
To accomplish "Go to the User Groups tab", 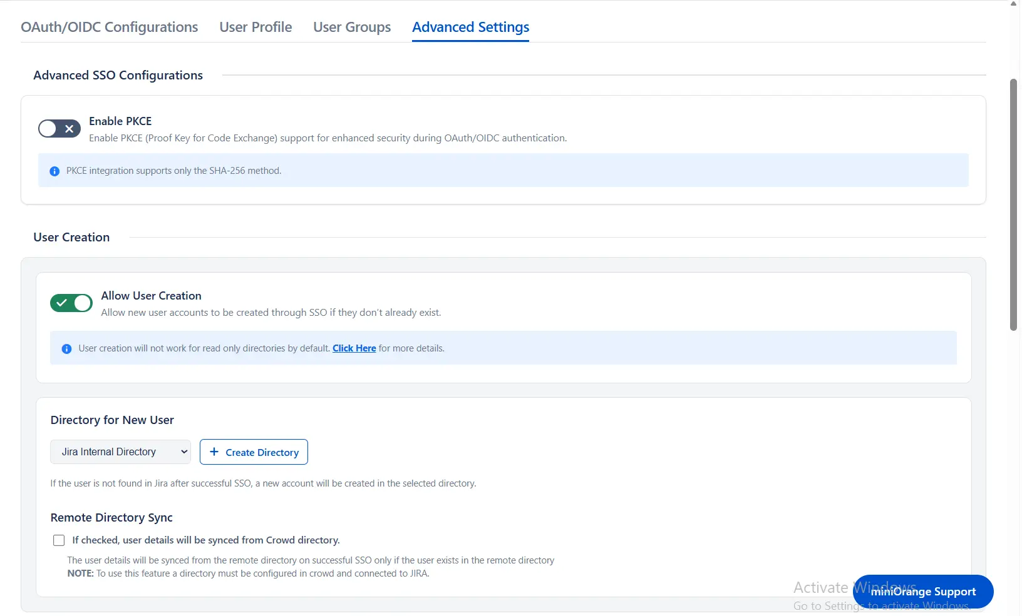I will point(352,27).
